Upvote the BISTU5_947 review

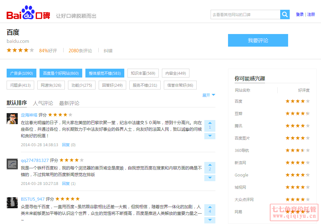(210, 210)
